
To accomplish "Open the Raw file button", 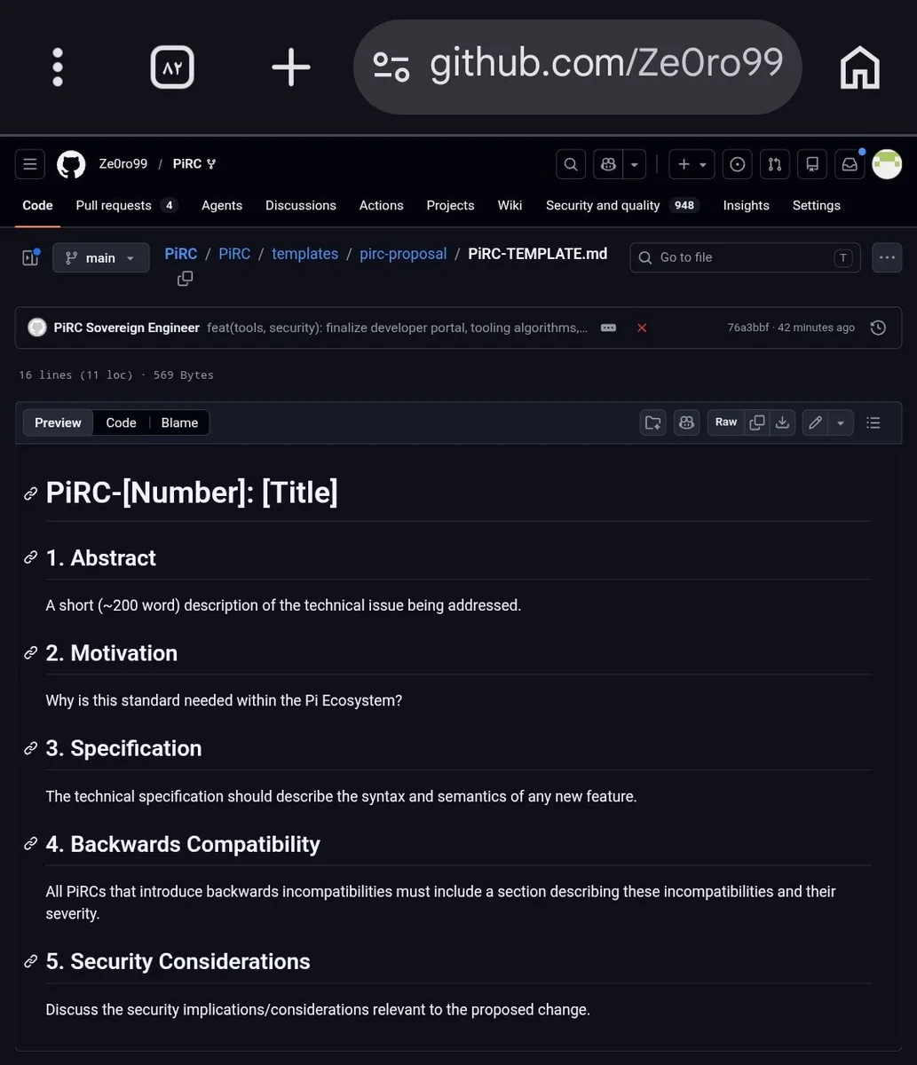I will 726,422.
